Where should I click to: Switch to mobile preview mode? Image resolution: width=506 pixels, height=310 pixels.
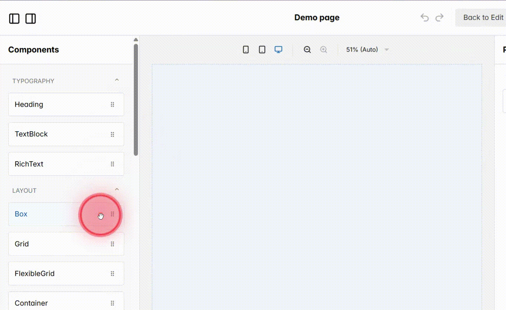[245, 50]
